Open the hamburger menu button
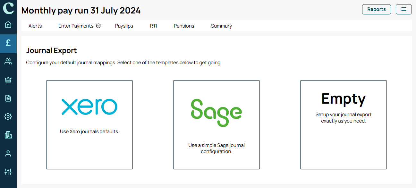416x188 pixels. point(404,9)
